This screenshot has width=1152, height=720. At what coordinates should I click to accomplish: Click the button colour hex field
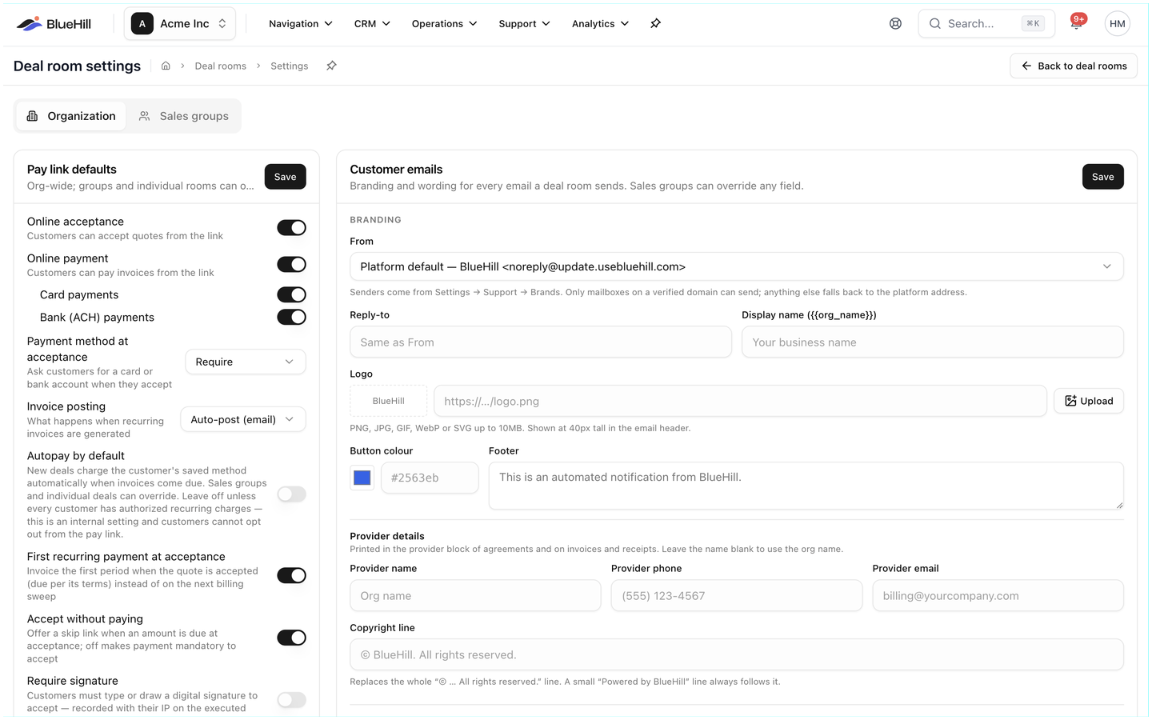click(430, 478)
